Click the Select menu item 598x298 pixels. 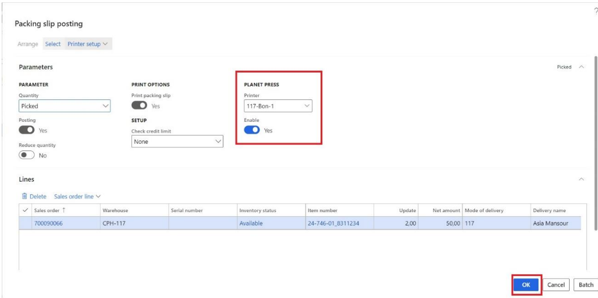(x=53, y=44)
